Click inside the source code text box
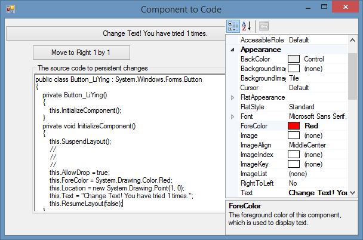 pyautogui.click(x=130, y=142)
